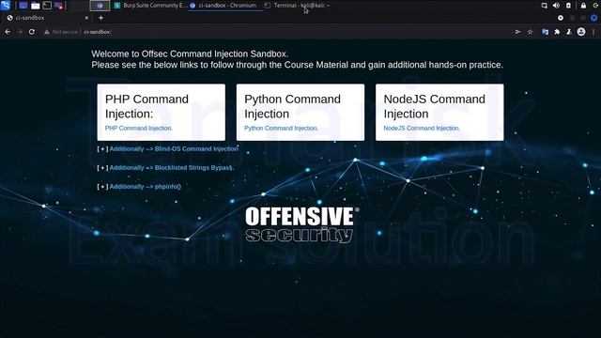Open the Blind-OS Command Injection link

pos(174,148)
